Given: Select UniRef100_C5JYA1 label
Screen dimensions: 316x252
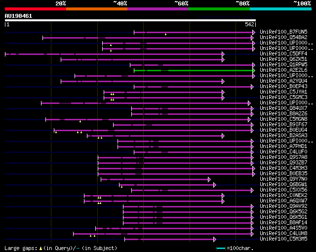Looking at the screenshot, I should (x=283, y=92).
